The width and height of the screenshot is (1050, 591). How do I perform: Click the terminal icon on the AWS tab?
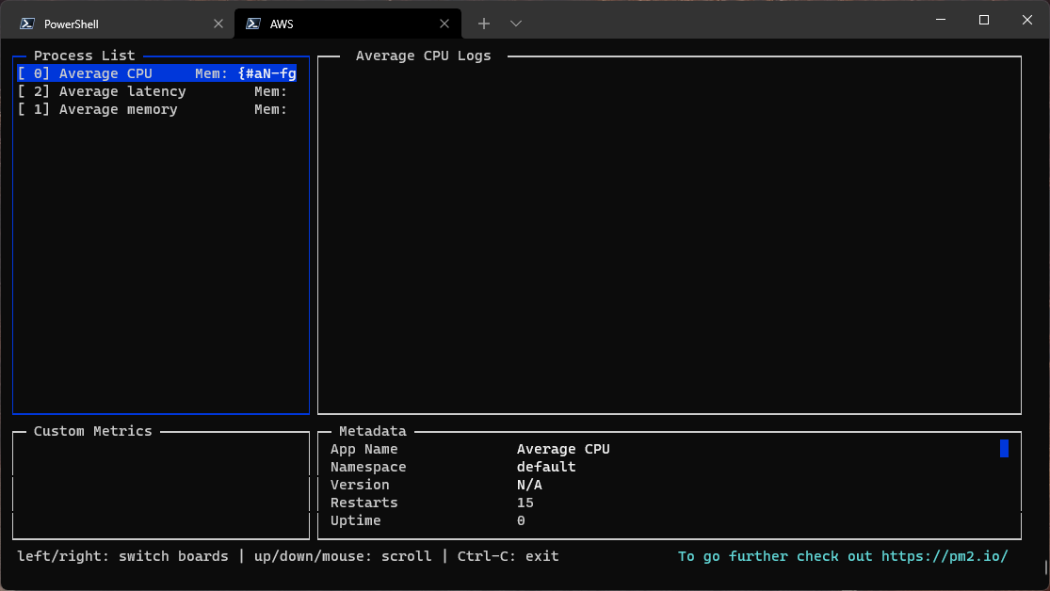pos(251,23)
